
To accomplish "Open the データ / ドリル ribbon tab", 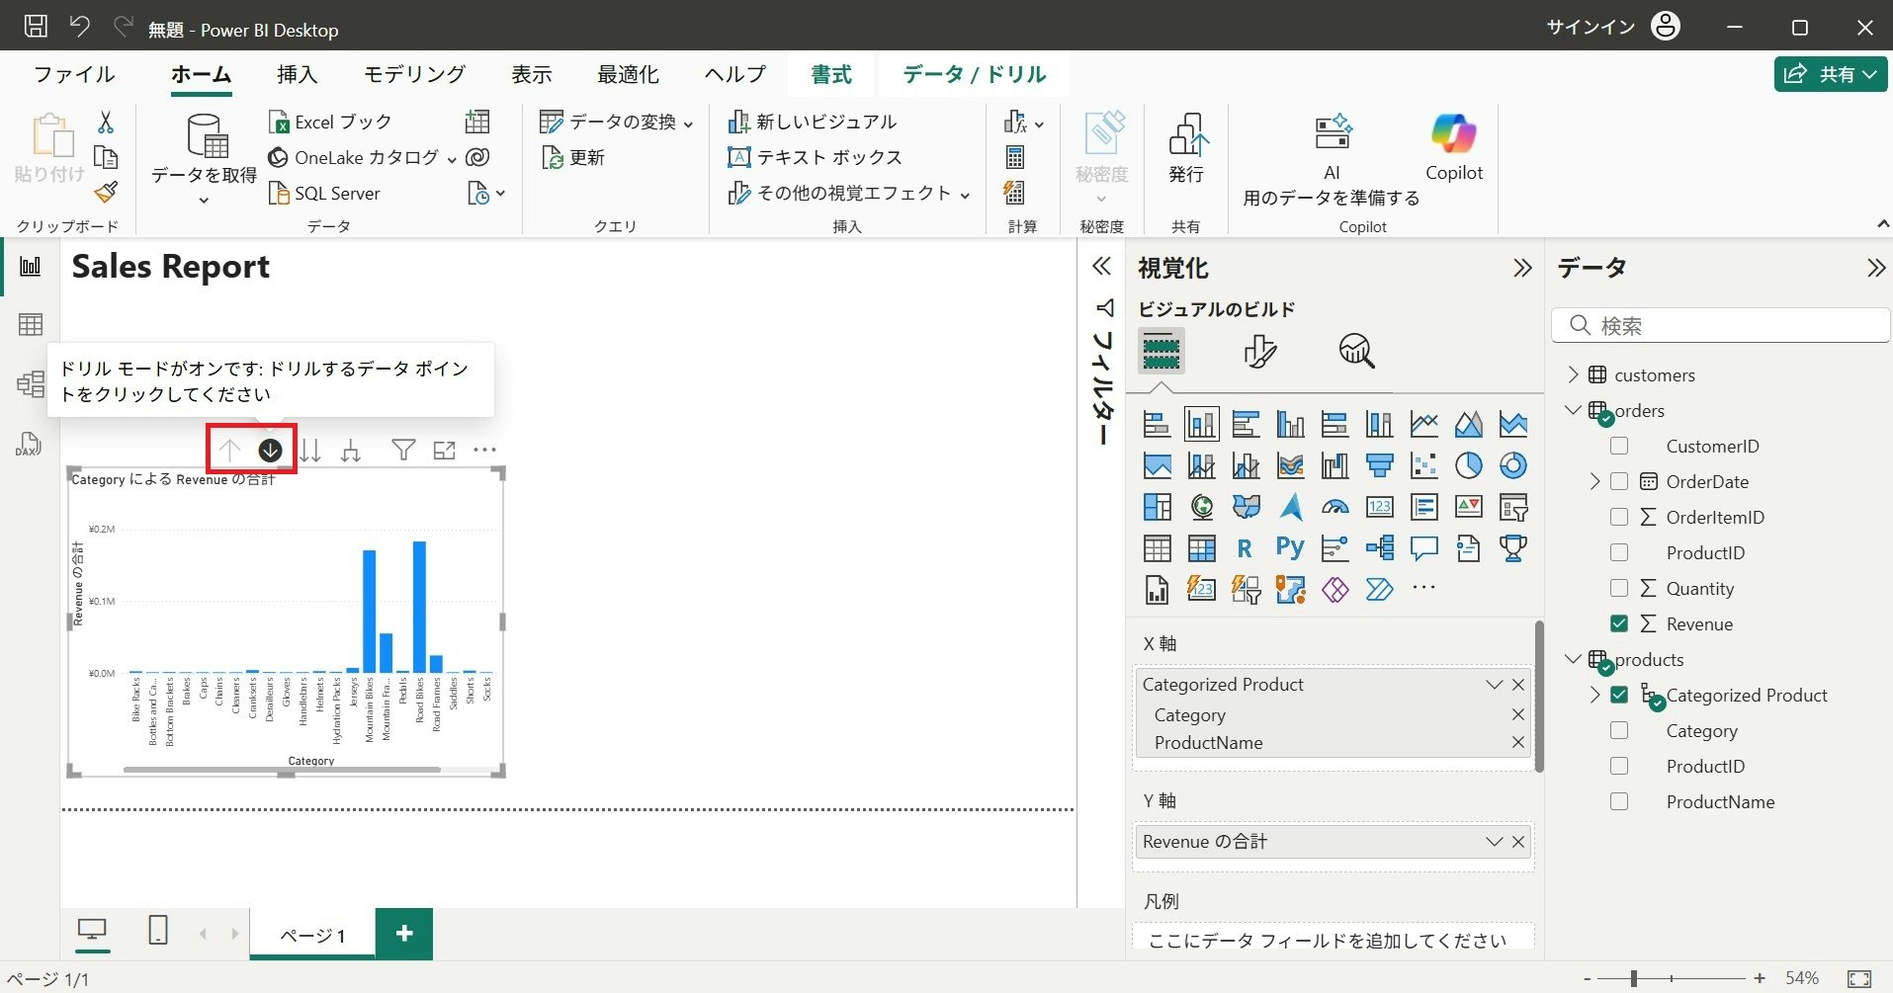I will click(975, 74).
